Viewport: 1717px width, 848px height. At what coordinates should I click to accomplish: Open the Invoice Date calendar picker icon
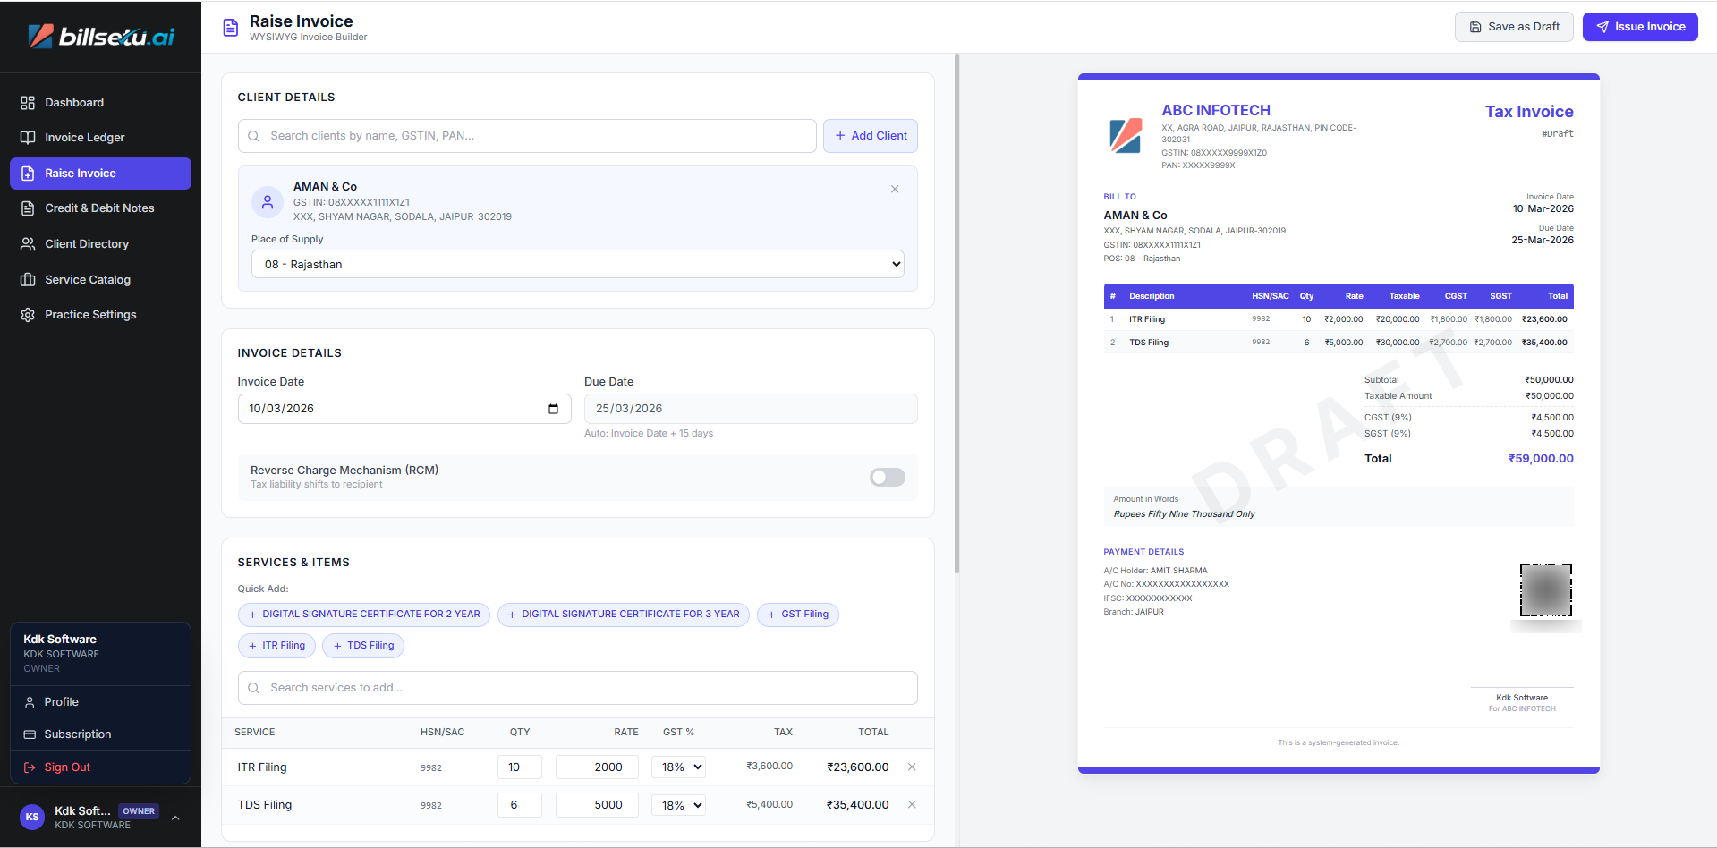(x=553, y=409)
